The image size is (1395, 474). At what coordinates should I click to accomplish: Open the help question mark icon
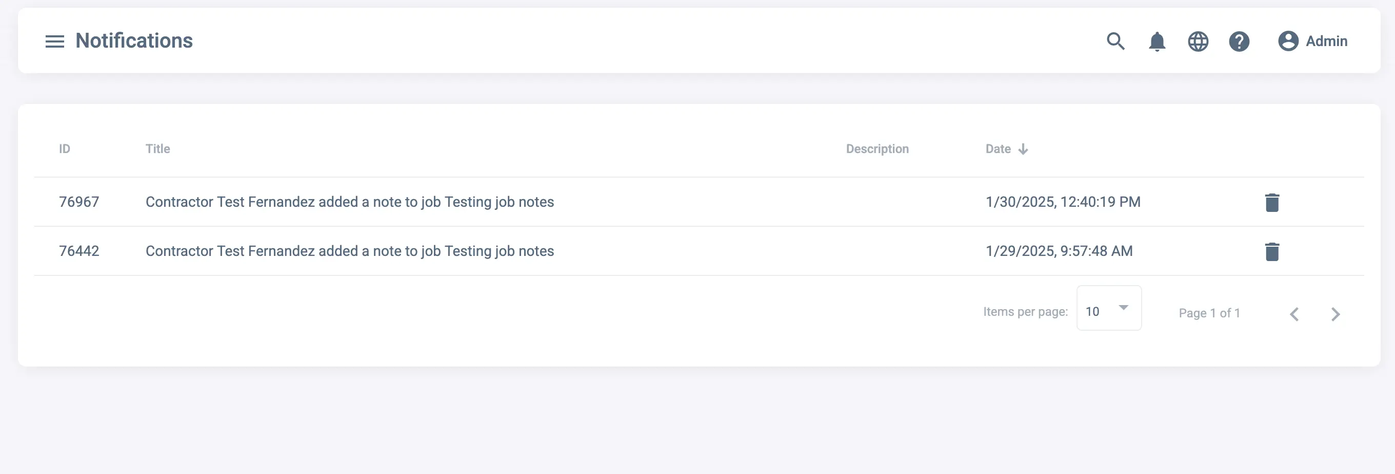coord(1239,41)
